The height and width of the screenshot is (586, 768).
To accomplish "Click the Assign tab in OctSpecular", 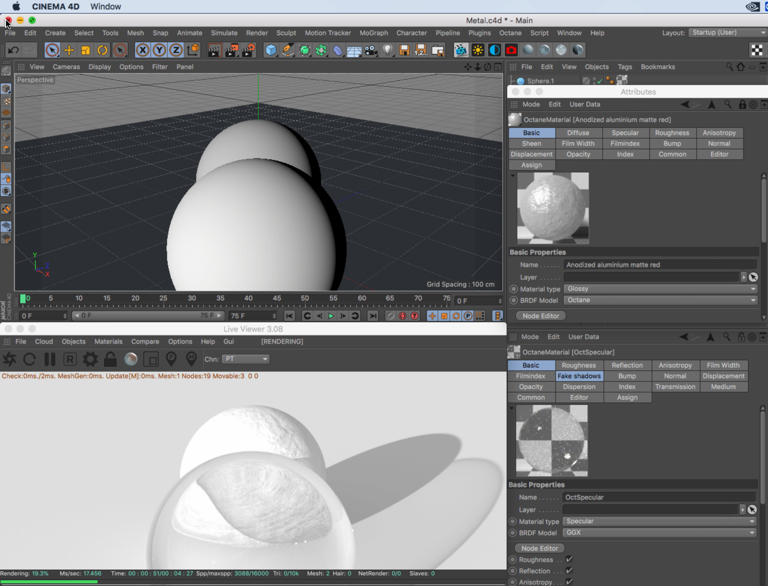I will pos(627,397).
